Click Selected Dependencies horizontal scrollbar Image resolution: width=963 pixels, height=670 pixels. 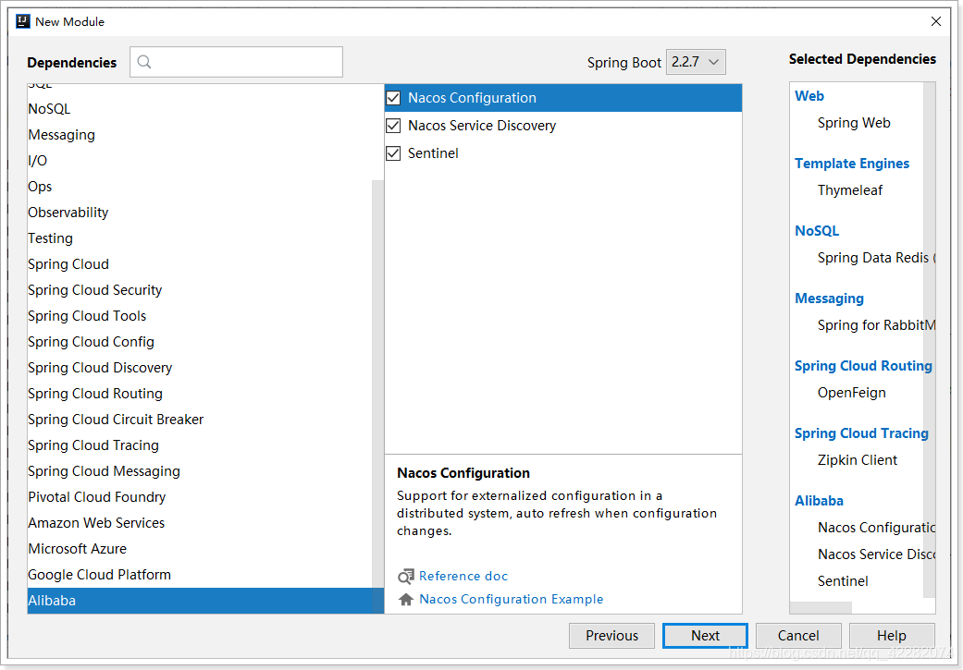pos(821,607)
